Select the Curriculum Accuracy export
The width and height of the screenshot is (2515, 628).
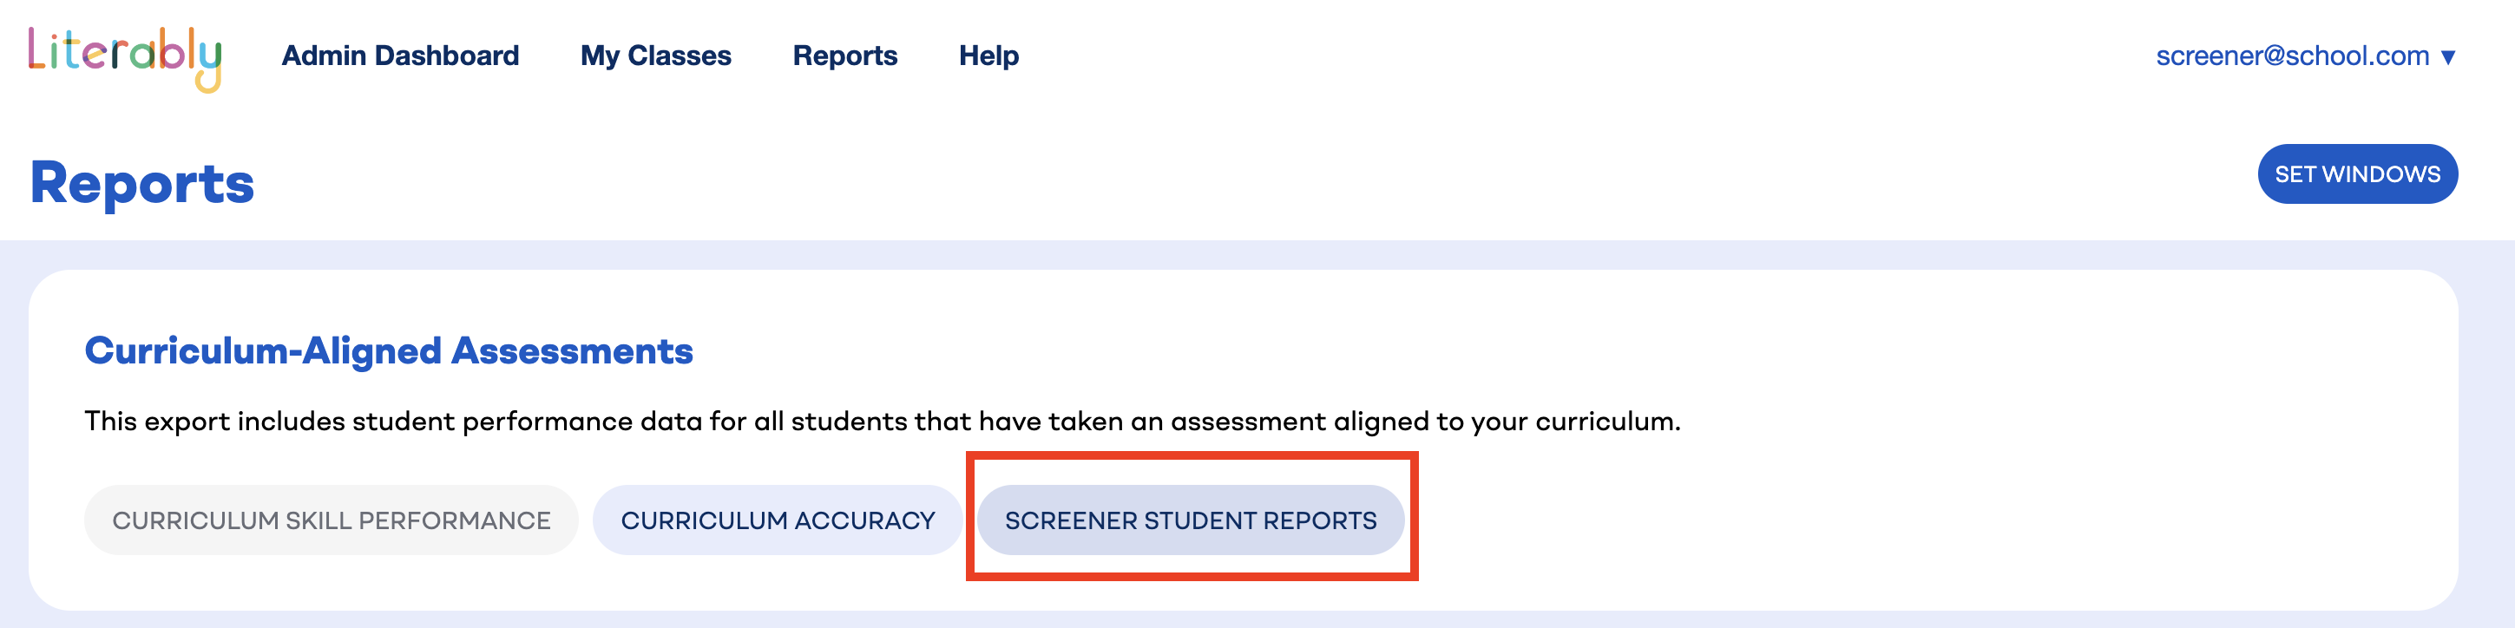coord(778,520)
